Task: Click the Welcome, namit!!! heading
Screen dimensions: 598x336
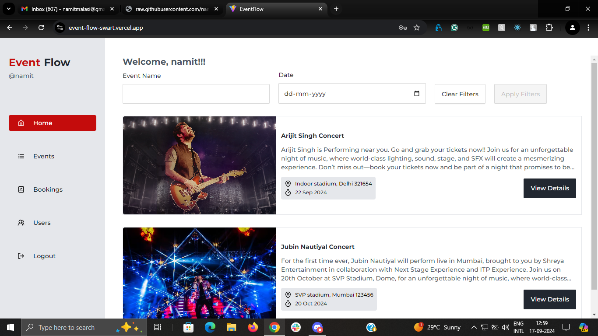Action: [x=164, y=62]
